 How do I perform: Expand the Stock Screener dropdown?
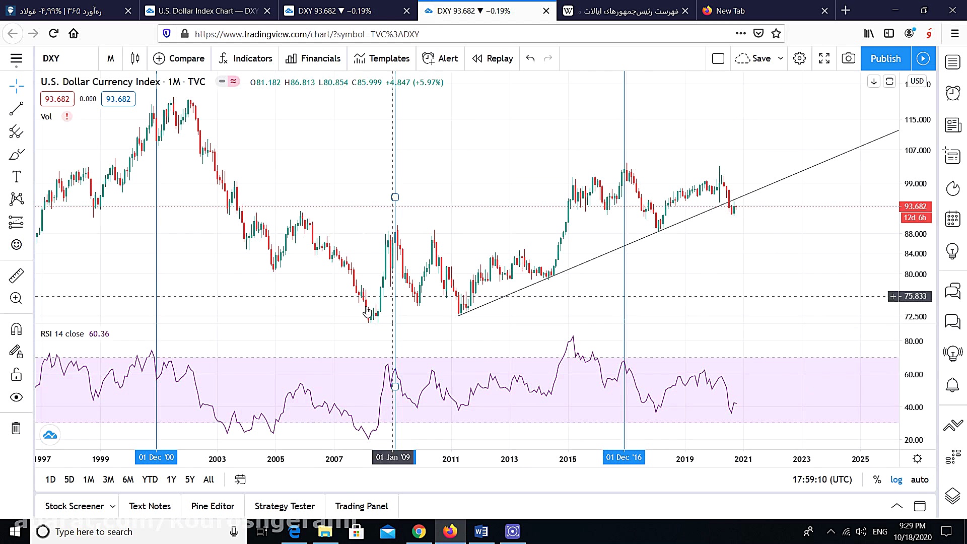point(113,506)
